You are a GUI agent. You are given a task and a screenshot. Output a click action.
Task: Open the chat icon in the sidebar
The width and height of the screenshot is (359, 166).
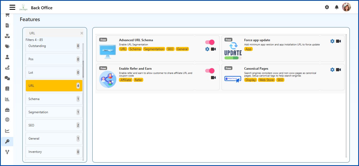pyautogui.click(x=7, y=78)
